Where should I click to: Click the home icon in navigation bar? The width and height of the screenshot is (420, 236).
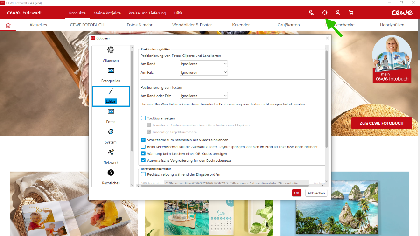pos(8,25)
